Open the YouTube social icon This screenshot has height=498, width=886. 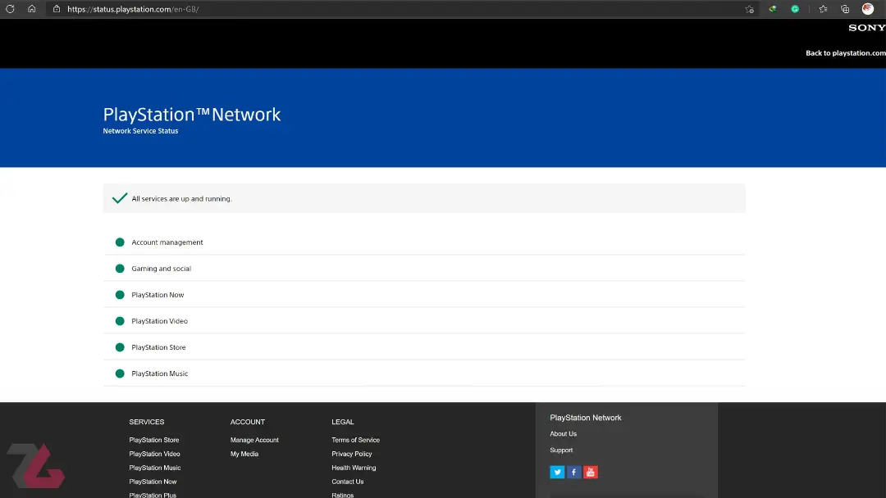tap(591, 472)
